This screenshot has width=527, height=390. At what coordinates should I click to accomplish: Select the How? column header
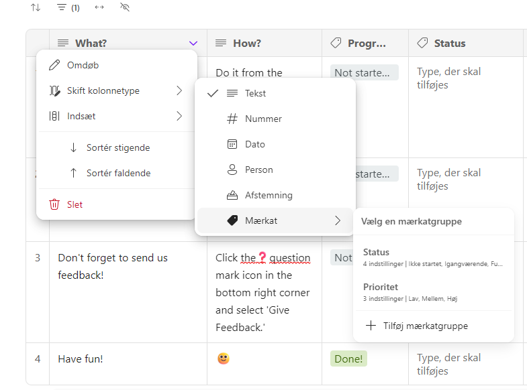tap(265, 44)
